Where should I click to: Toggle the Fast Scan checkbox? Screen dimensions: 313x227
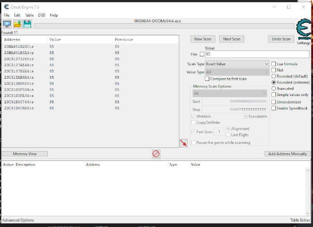tap(194, 132)
